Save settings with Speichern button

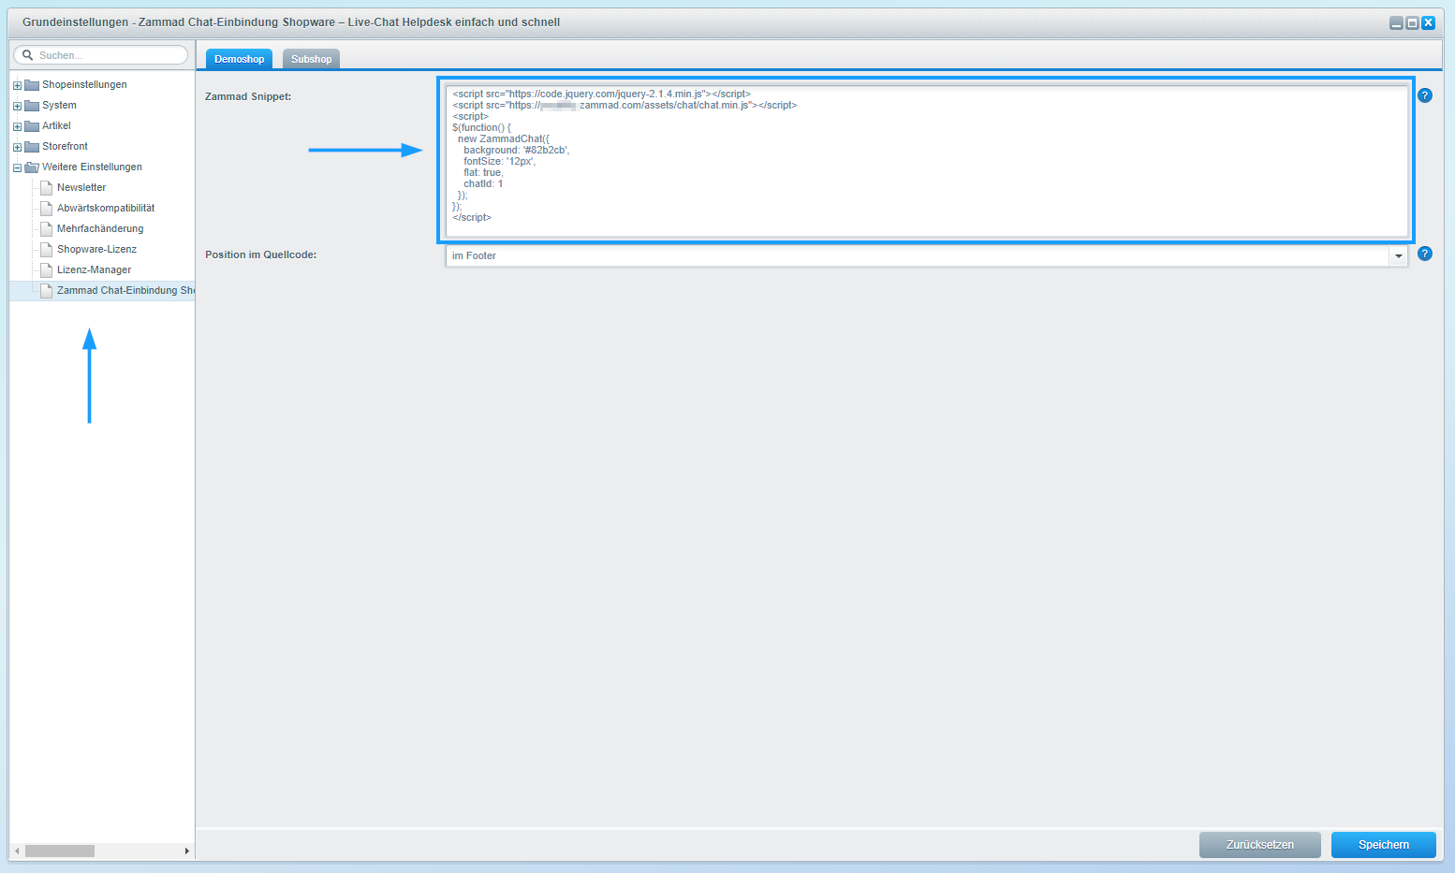pyautogui.click(x=1384, y=844)
